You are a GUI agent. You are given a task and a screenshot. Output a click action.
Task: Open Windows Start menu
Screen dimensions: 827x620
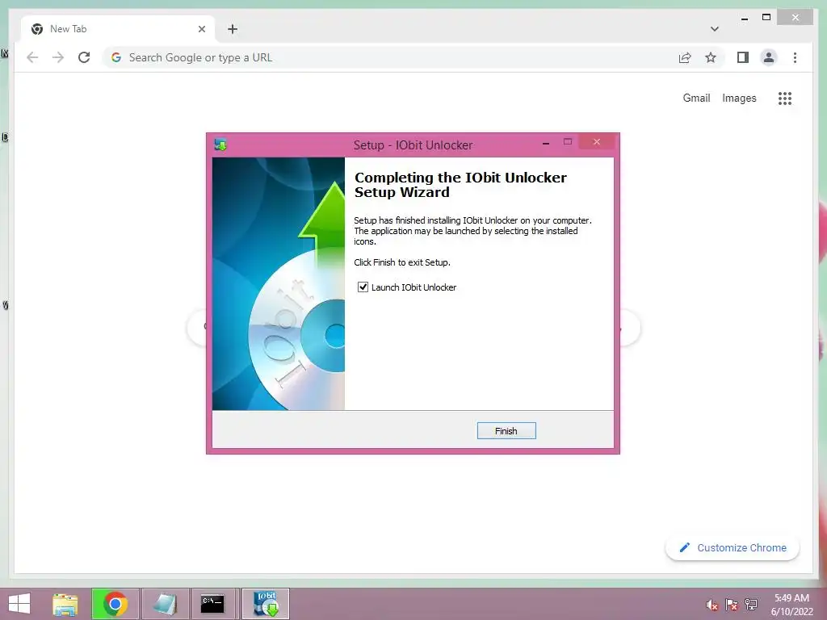click(x=19, y=604)
